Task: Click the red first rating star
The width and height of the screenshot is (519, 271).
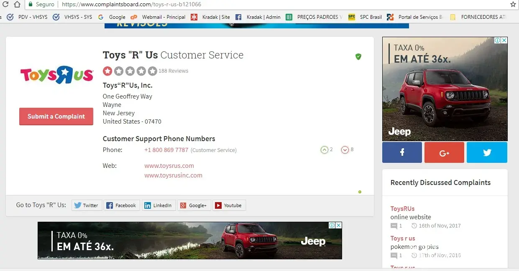Action: 107,71
